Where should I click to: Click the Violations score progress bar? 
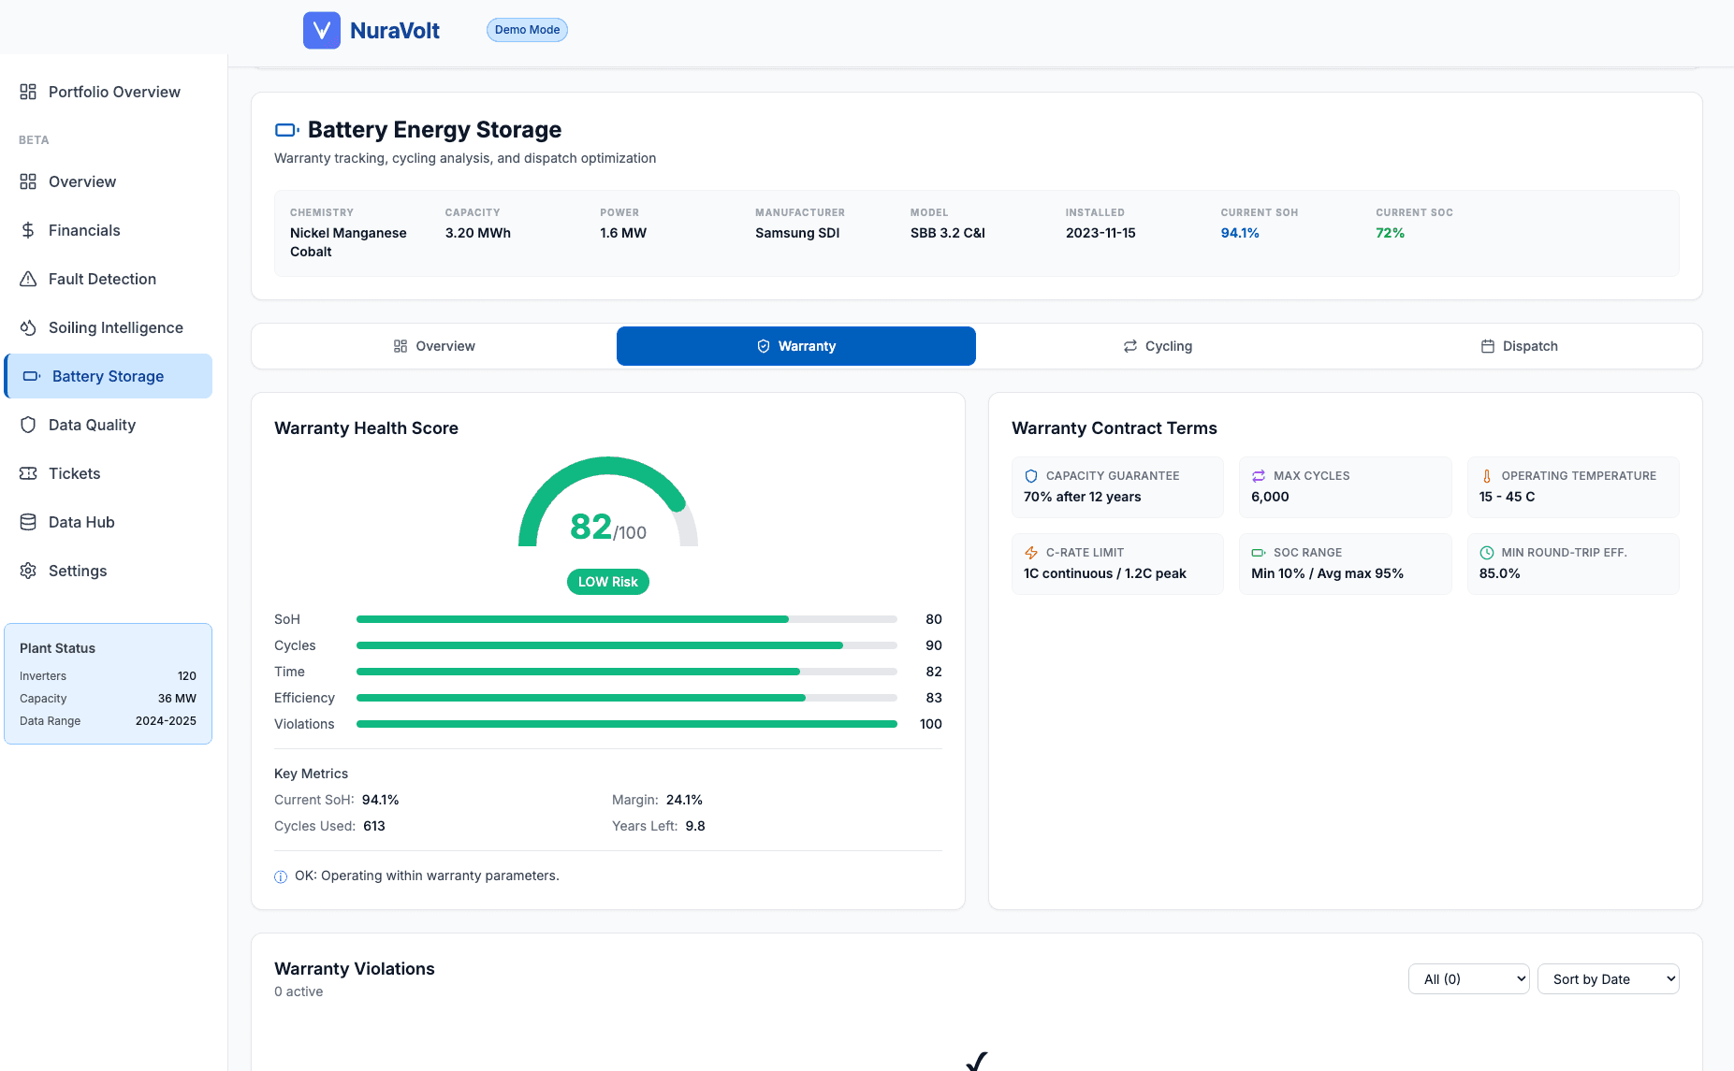pyautogui.click(x=627, y=724)
